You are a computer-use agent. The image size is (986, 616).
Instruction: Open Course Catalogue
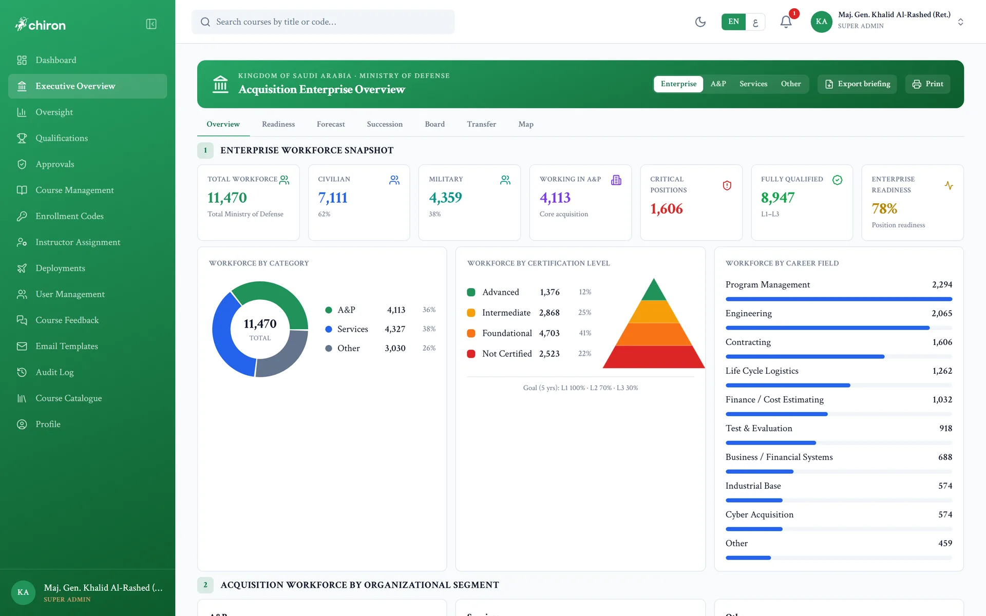87,398
